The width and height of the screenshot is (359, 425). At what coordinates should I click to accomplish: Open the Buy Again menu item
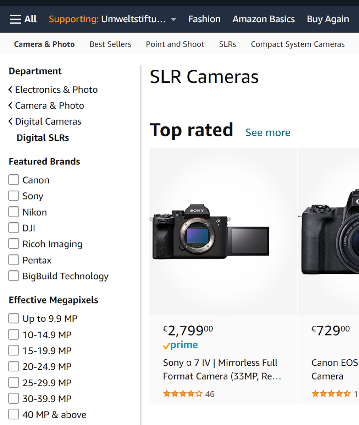[x=328, y=19]
